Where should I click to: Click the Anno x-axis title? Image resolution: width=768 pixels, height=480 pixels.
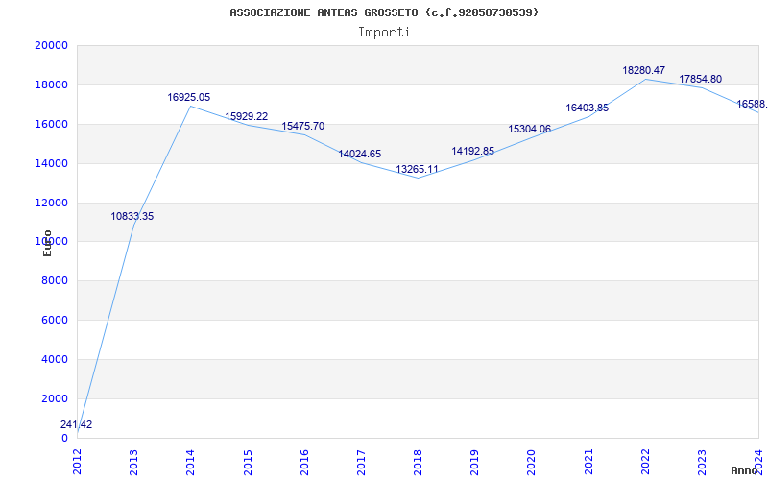click(x=745, y=470)
